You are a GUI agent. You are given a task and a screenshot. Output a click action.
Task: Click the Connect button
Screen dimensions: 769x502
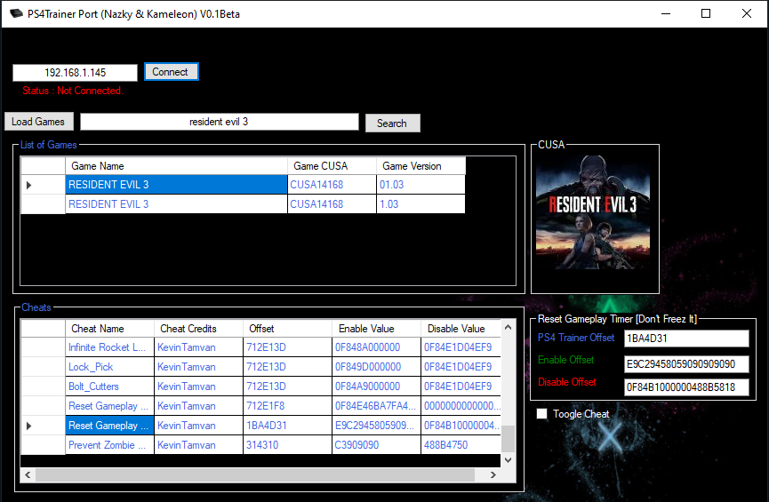coord(171,72)
